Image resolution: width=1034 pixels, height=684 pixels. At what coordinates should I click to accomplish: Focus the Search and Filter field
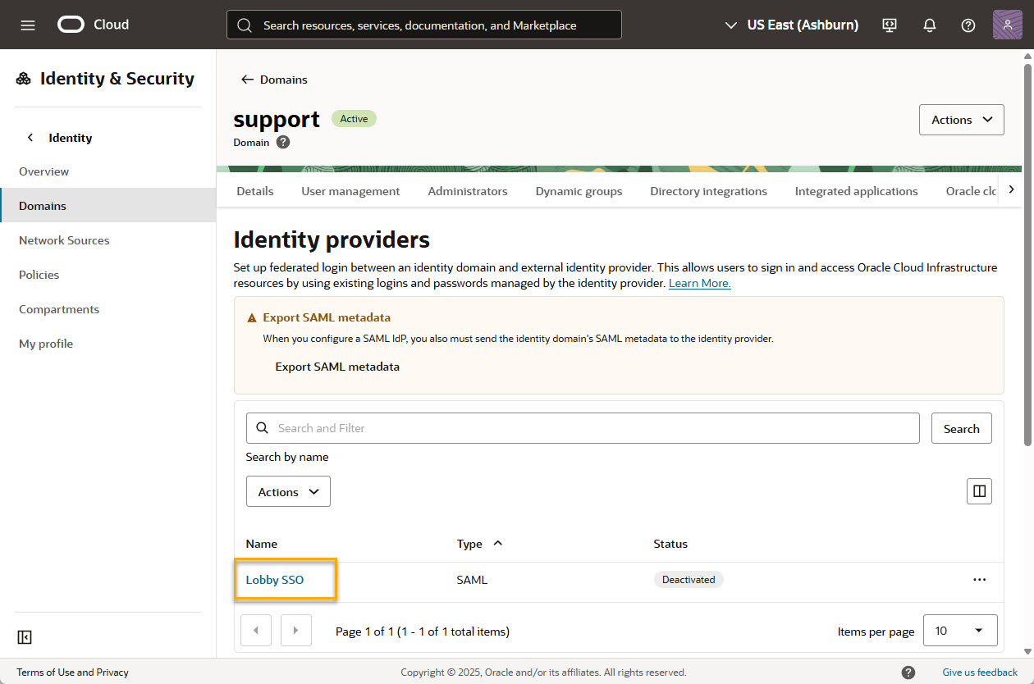point(583,428)
